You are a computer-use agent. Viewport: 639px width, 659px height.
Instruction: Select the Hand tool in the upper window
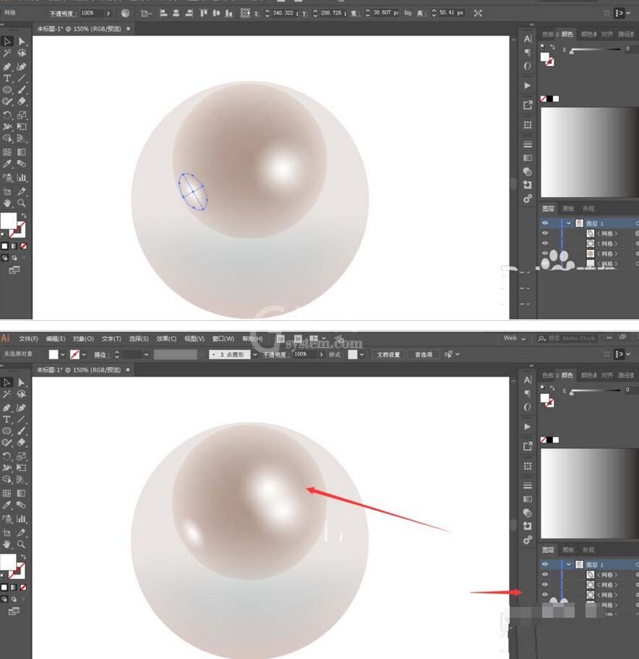(x=7, y=204)
